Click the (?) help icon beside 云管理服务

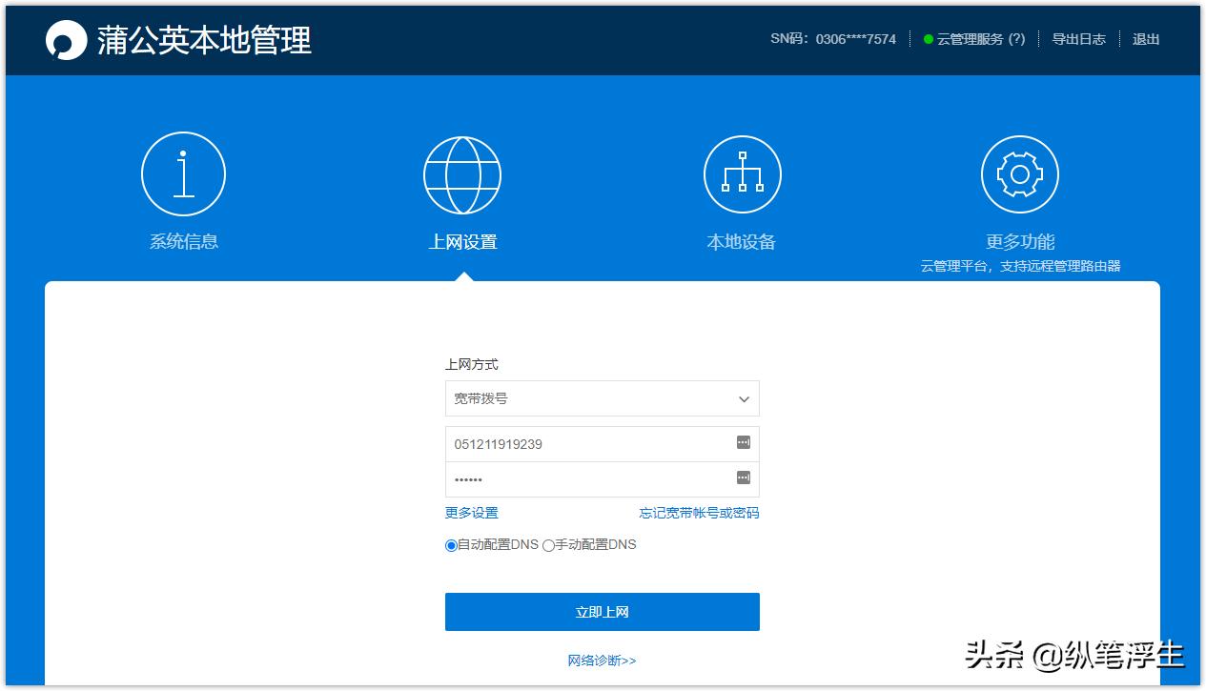tap(1016, 39)
